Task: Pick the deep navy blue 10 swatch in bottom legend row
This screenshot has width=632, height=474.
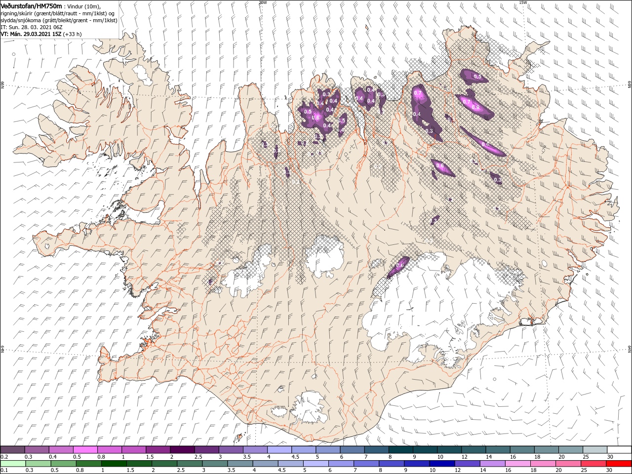Action: click(441, 464)
